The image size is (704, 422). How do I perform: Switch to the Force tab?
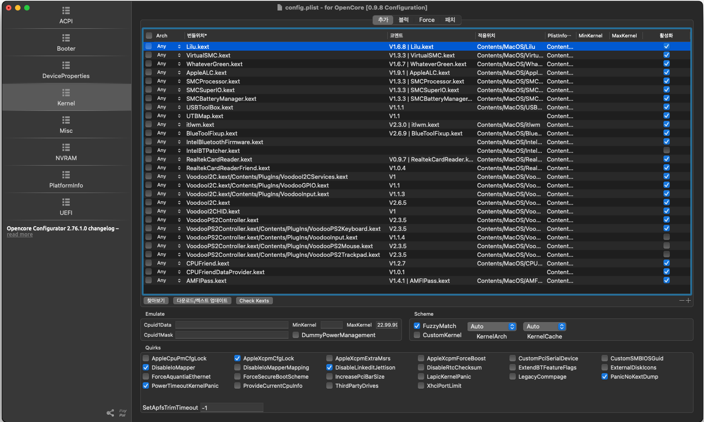coord(427,20)
